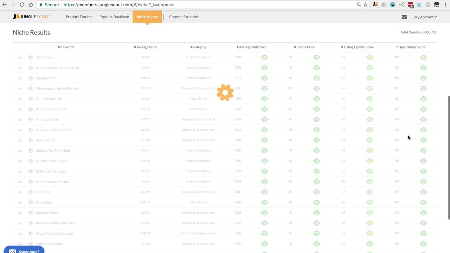Bookmark this page with the star icon
Screen dimensions: 450x253
tap(365, 5)
